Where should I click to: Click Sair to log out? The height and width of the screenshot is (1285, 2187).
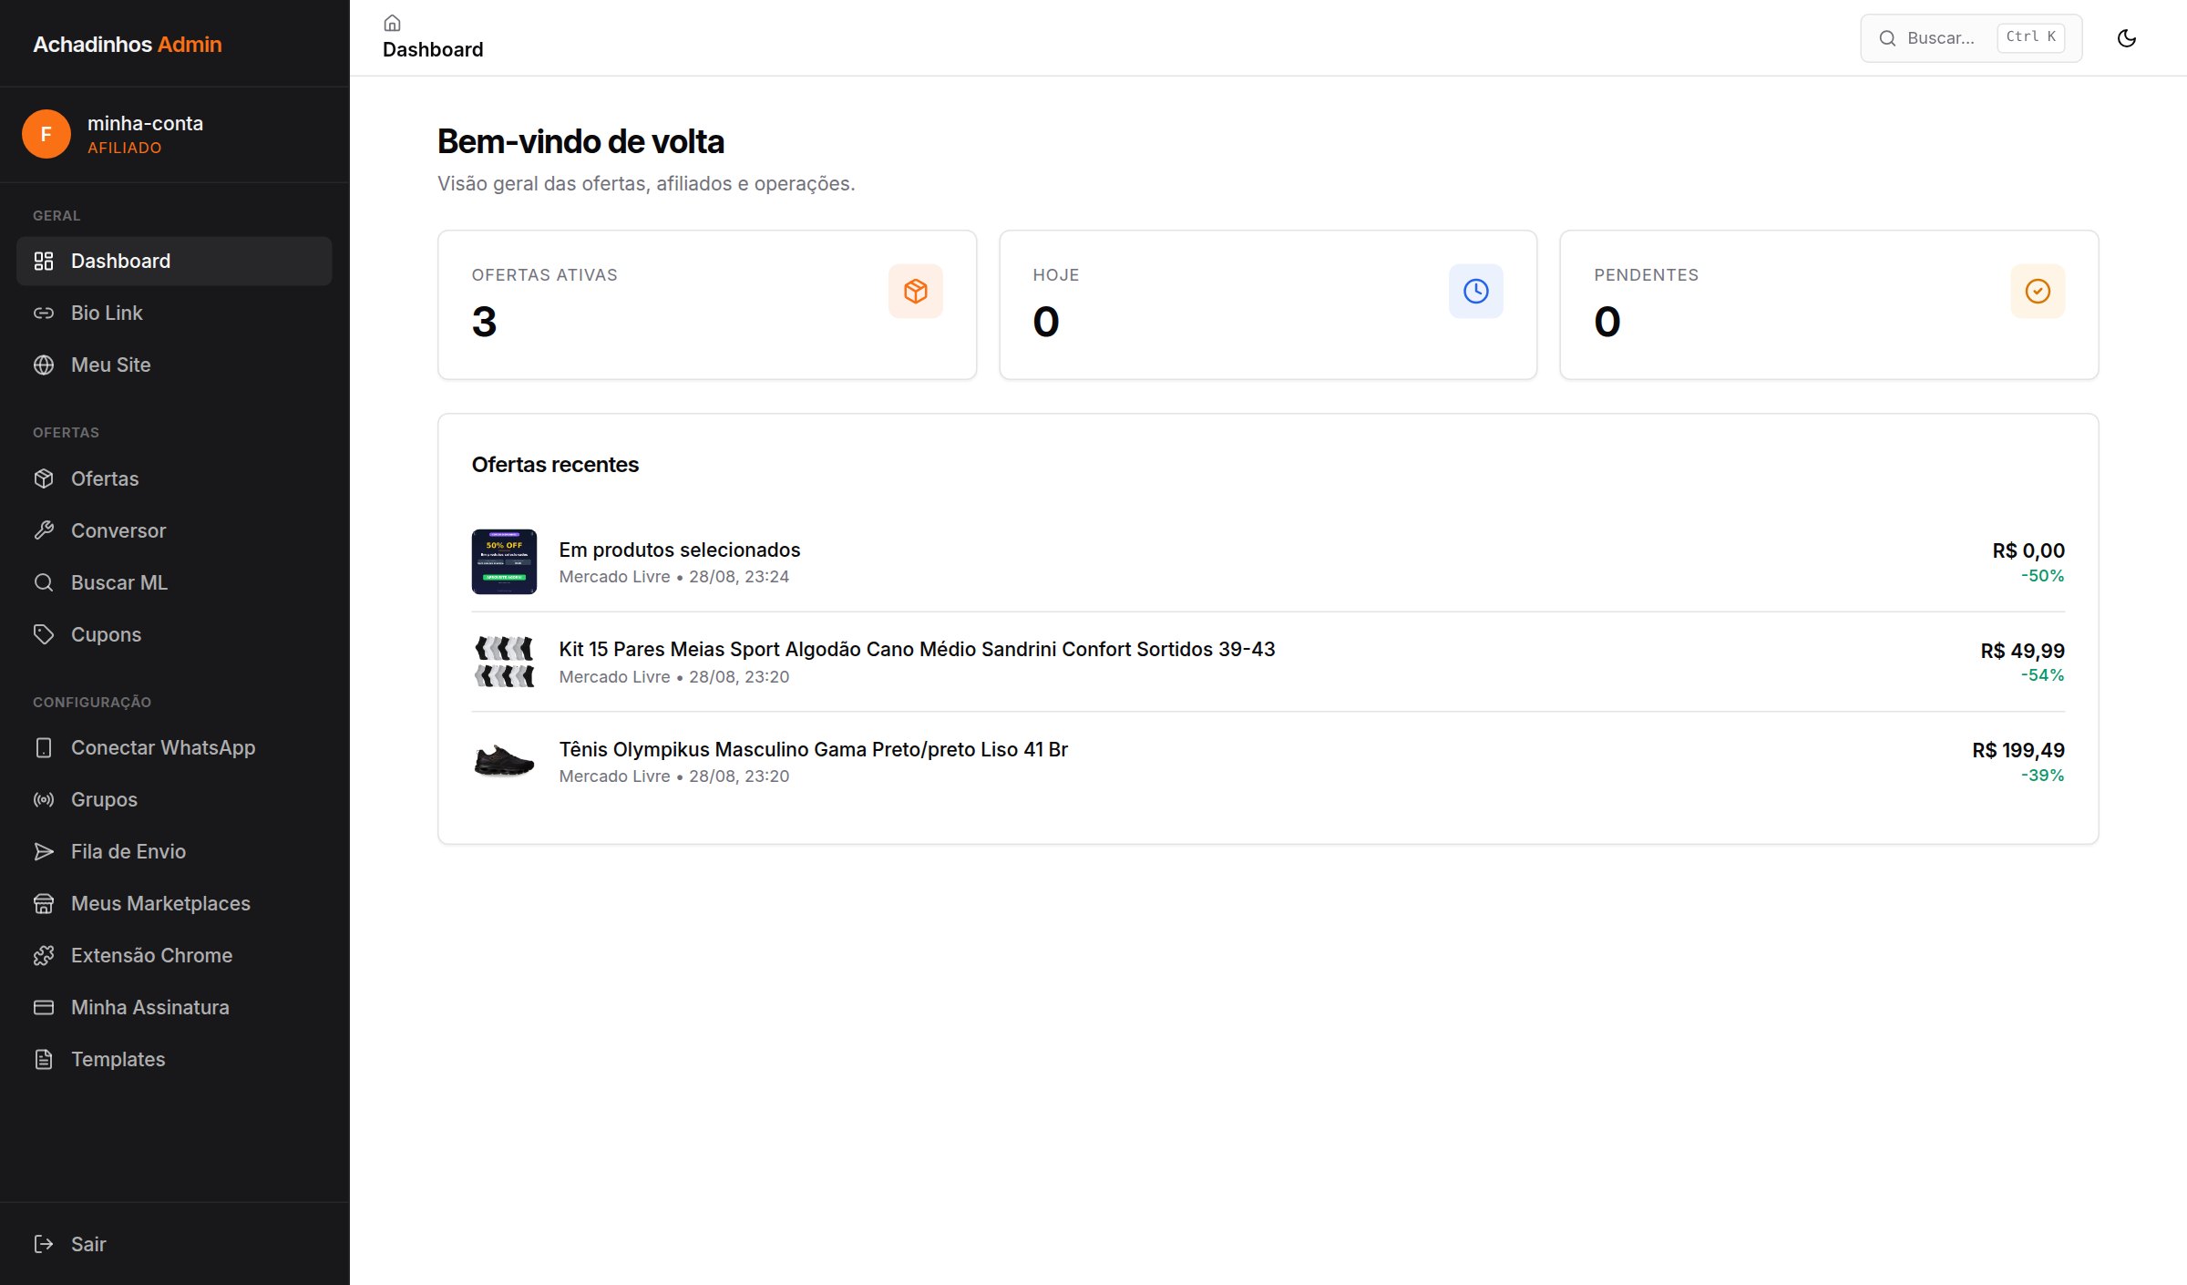click(x=174, y=1244)
